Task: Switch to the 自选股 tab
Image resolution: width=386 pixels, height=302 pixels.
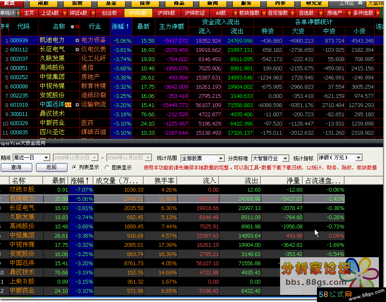Action: pyautogui.click(x=306, y=13)
